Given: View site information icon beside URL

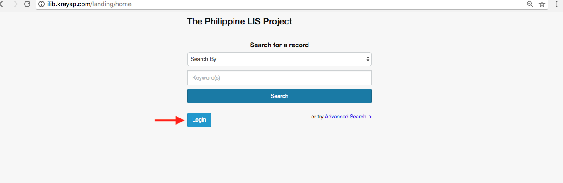Looking at the screenshot, I should pos(41,4).
